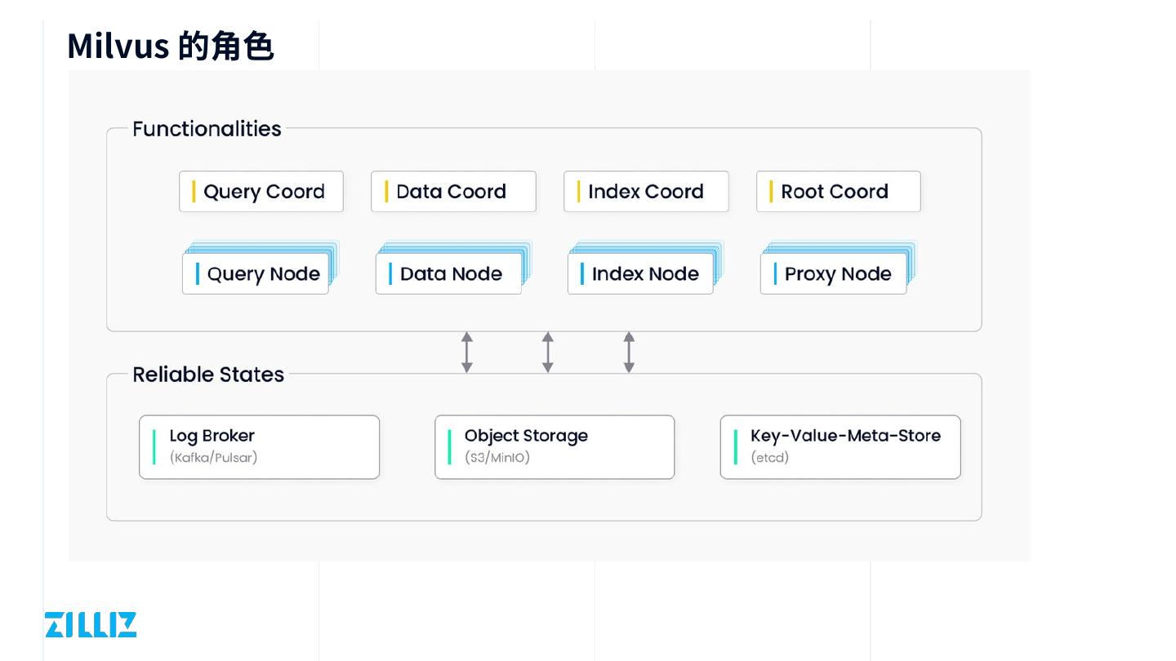Click the slide title "Milvus 的角色"

pos(170,46)
